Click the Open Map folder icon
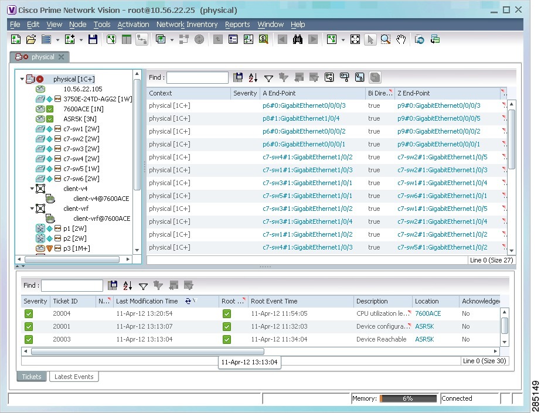 tap(31, 39)
